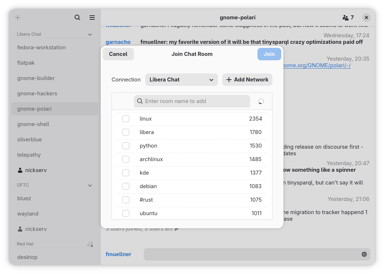
Task: Click the plus icon to add a room
Action: [x=18, y=18]
